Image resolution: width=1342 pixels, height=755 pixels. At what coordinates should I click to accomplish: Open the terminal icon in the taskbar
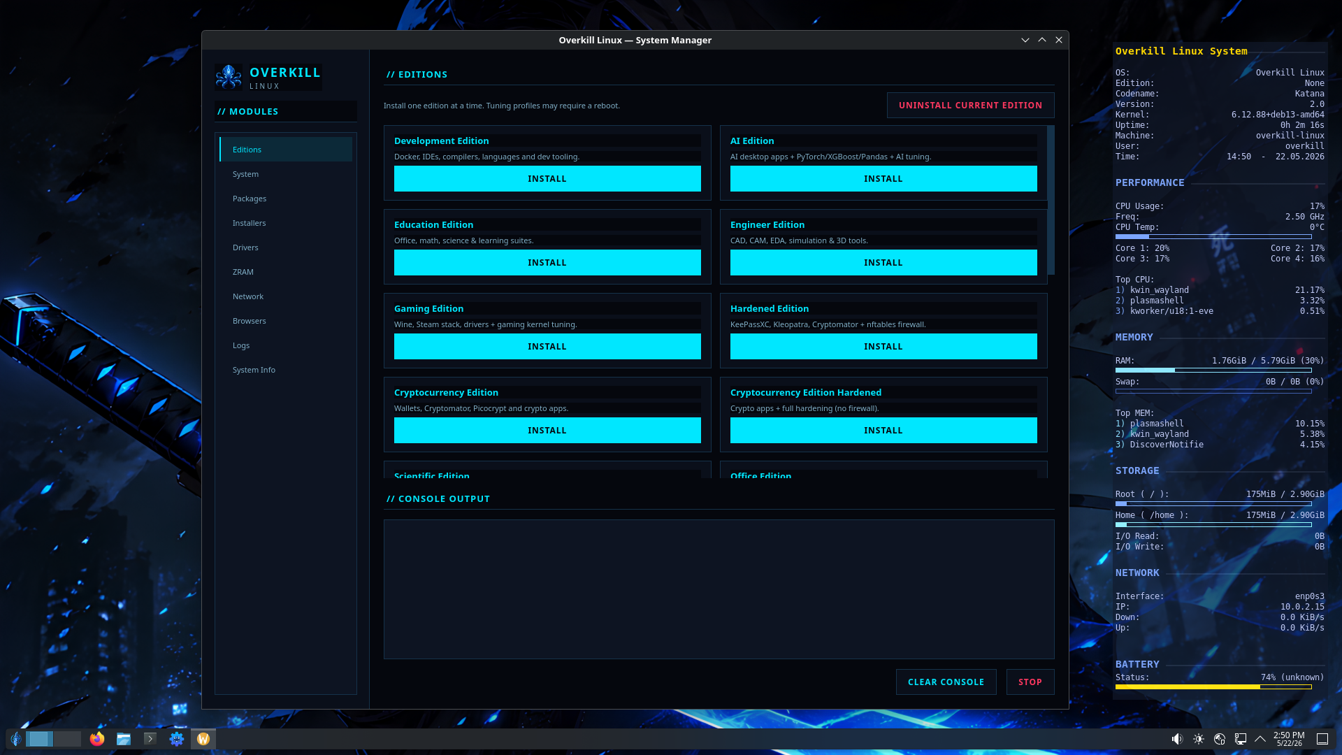150,739
